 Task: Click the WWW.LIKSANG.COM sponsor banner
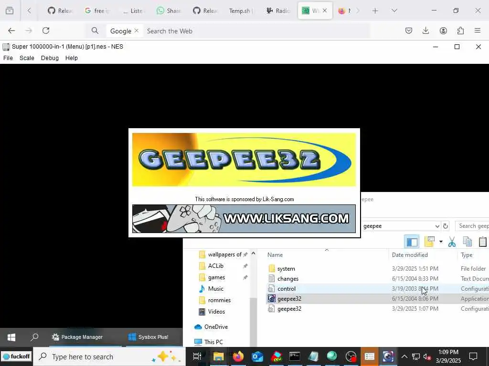244,218
